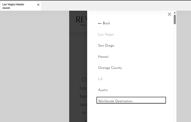
Task: Pick the LA location entry
Action: pyautogui.click(x=100, y=79)
